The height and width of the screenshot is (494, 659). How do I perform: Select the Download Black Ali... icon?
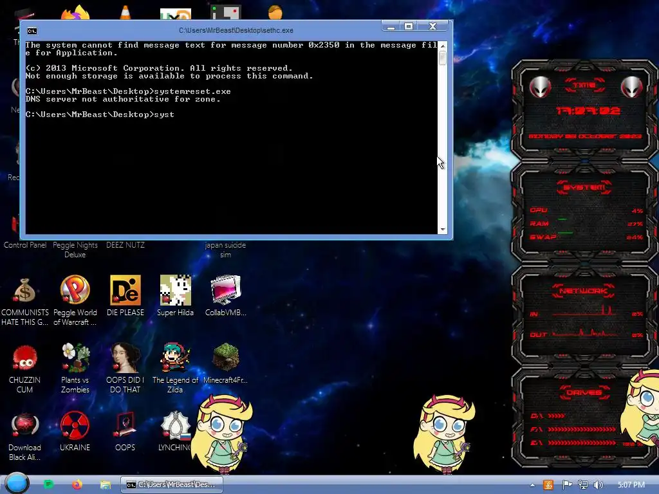click(24, 426)
